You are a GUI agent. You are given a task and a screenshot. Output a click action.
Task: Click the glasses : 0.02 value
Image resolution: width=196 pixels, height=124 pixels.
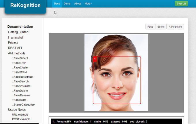point(119,121)
